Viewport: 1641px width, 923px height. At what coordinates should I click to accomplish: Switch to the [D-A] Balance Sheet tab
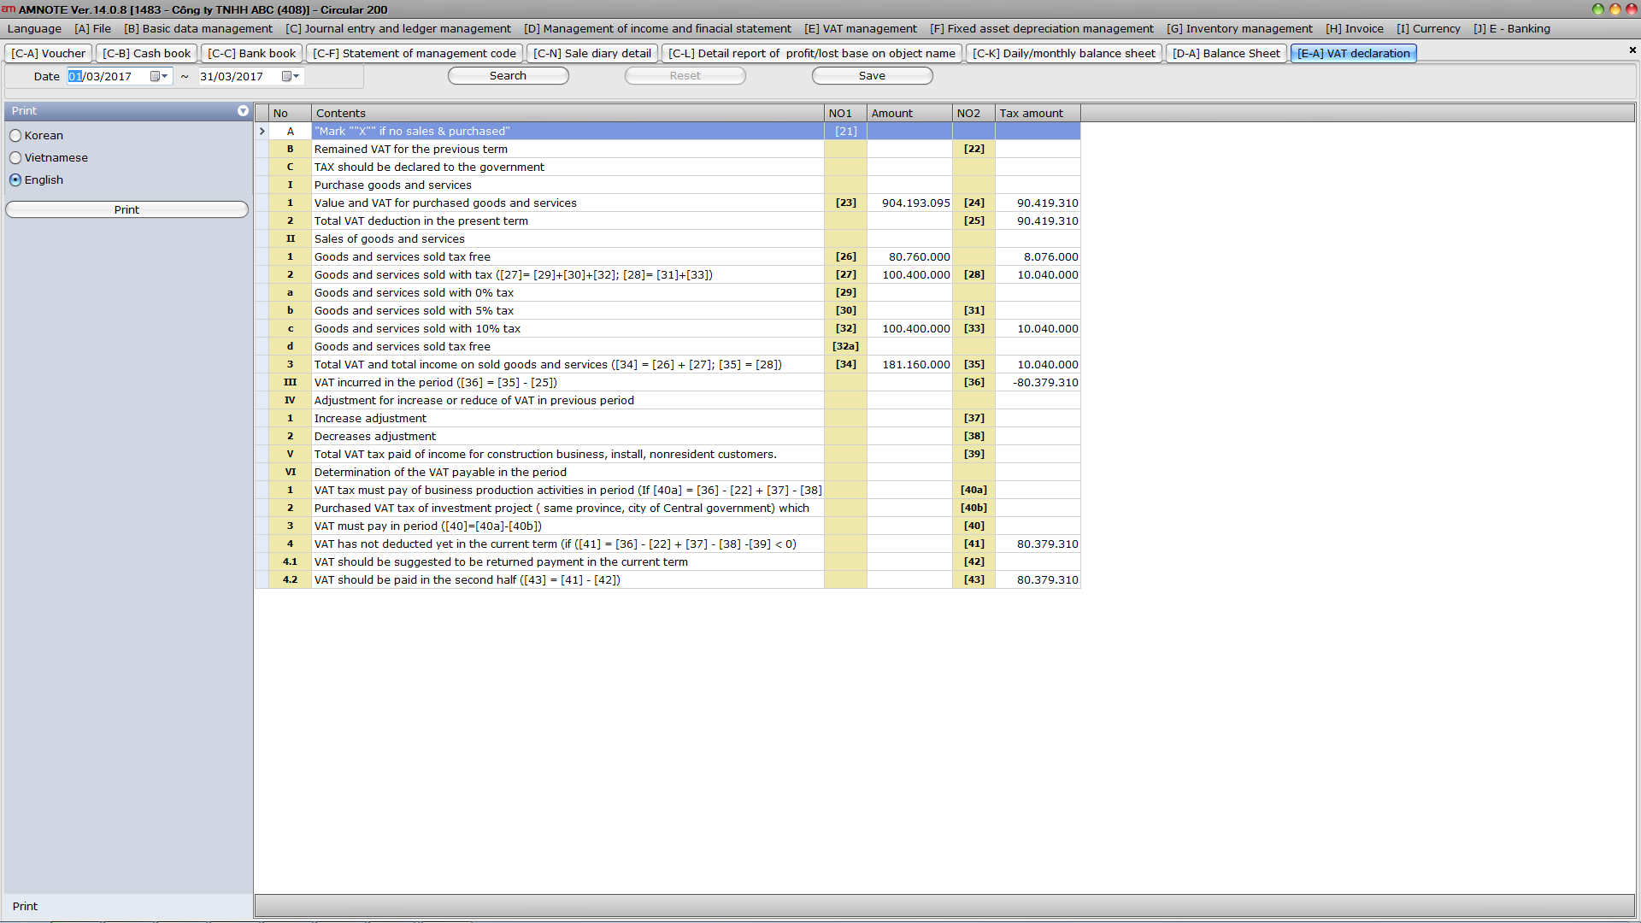pyautogui.click(x=1226, y=53)
